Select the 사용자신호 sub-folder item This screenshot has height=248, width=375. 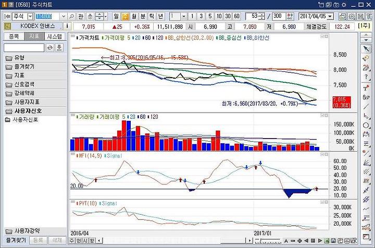pos(21,120)
